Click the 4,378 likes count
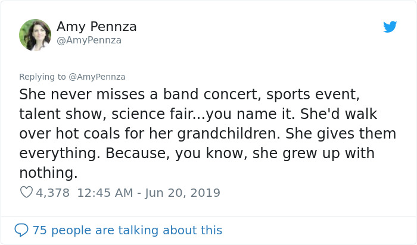Screen dimensions: 417x245 click(53, 193)
